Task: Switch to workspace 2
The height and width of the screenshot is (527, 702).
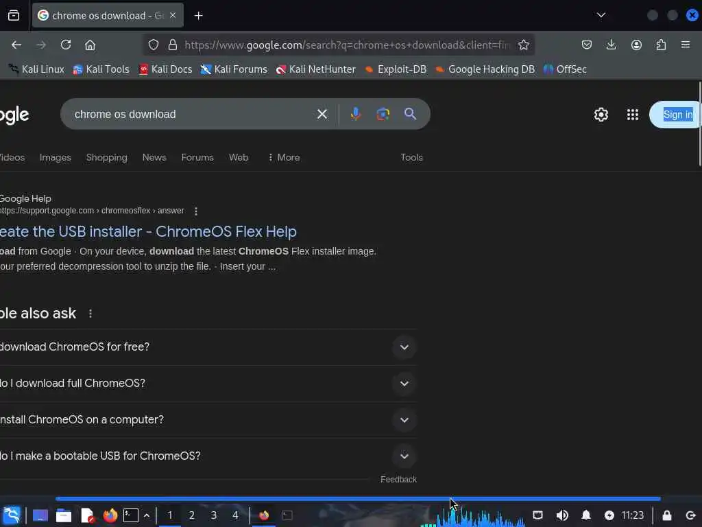Action: [192, 515]
